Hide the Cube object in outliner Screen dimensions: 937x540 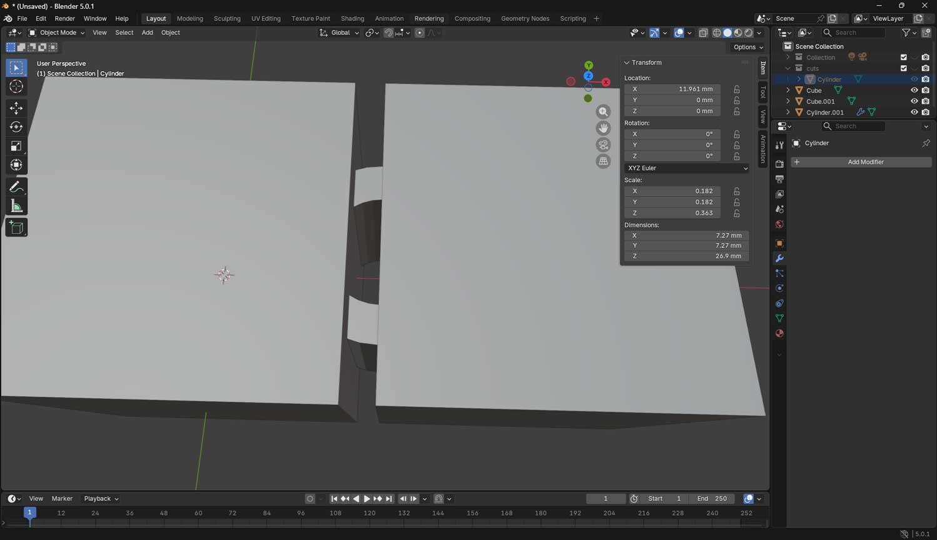click(914, 91)
